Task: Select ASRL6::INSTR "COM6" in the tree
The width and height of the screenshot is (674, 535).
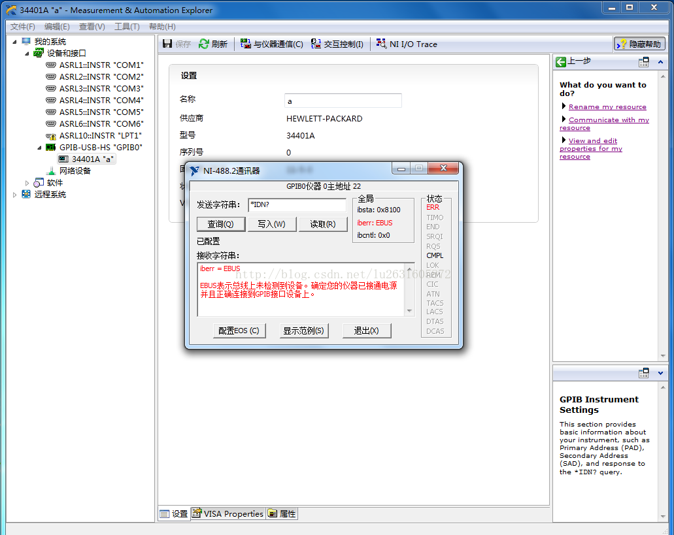Action: pyautogui.click(x=101, y=123)
